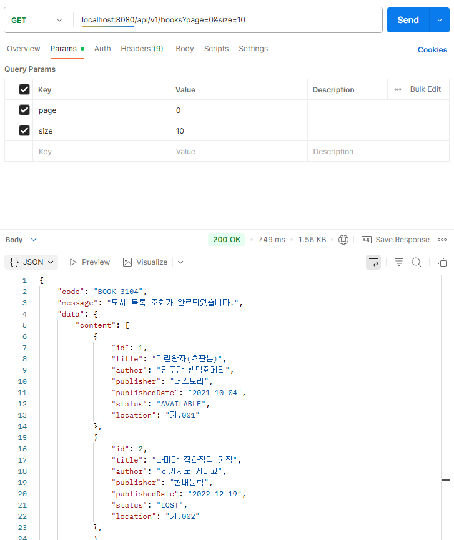Switch to Preview view
454x540 pixels.
(x=89, y=262)
